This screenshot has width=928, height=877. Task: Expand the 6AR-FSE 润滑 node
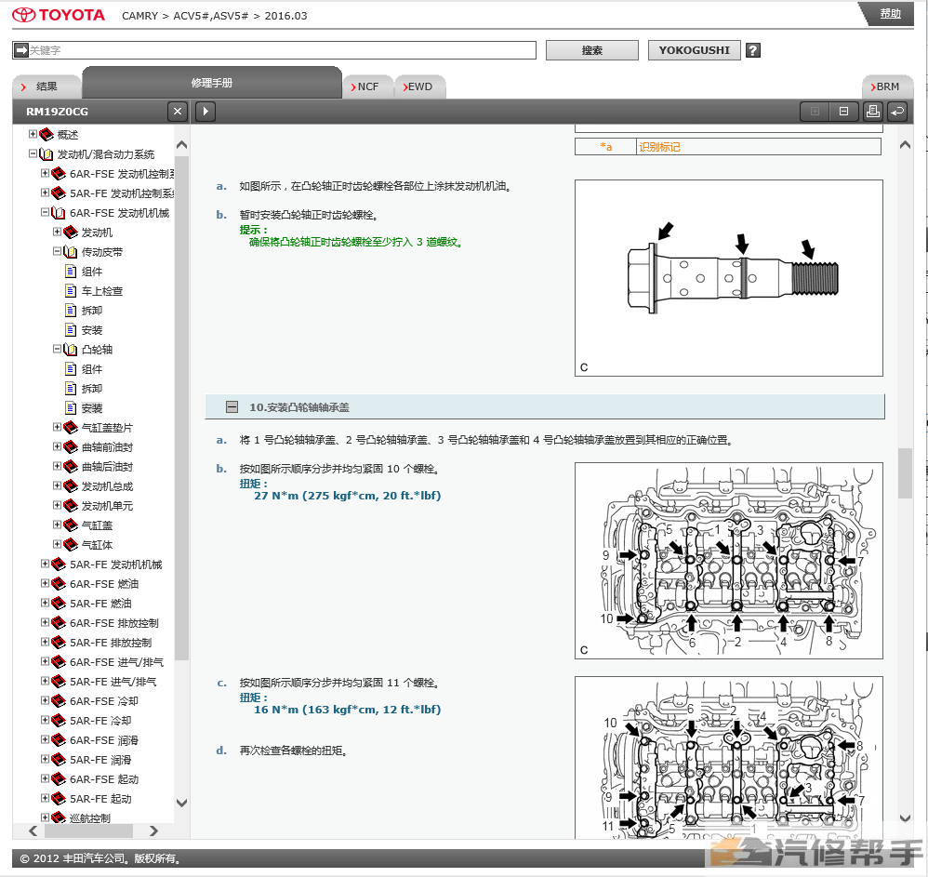[x=45, y=739]
